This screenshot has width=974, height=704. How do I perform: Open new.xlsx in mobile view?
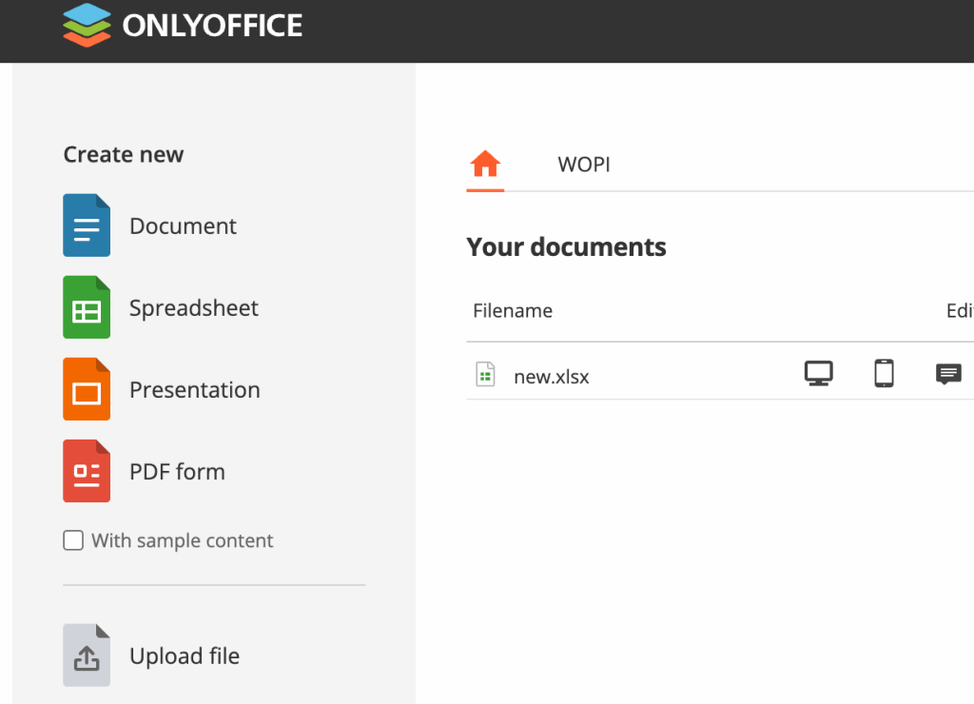point(884,375)
